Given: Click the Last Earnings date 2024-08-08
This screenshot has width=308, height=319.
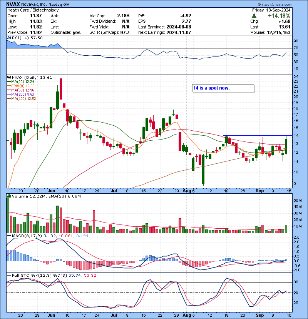Looking at the screenshot, I should pyautogui.click(x=179, y=27).
